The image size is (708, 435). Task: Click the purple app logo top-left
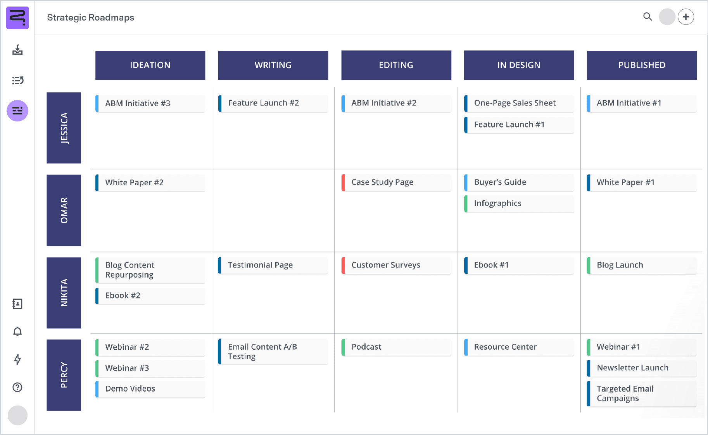(17, 17)
